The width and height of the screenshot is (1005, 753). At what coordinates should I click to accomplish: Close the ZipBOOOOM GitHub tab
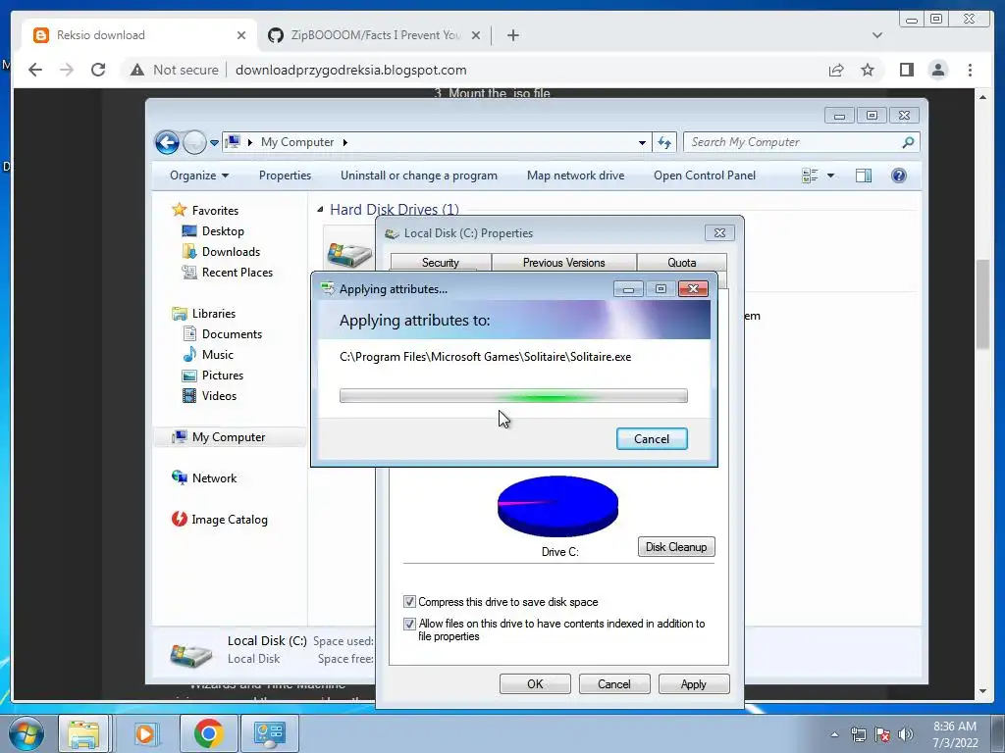(x=476, y=35)
